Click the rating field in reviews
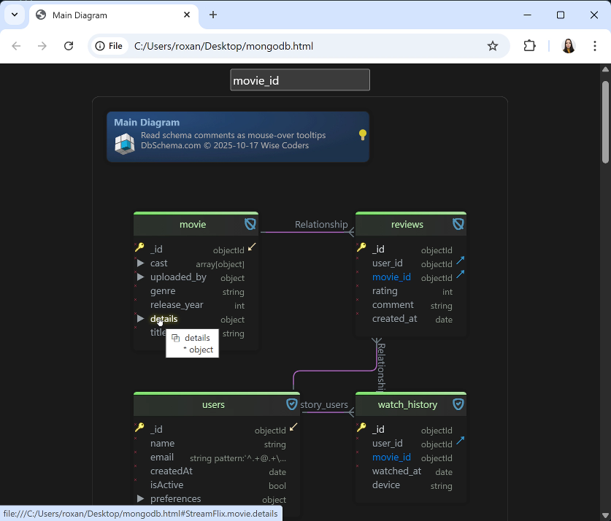This screenshot has height=521, width=611. pos(385,291)
